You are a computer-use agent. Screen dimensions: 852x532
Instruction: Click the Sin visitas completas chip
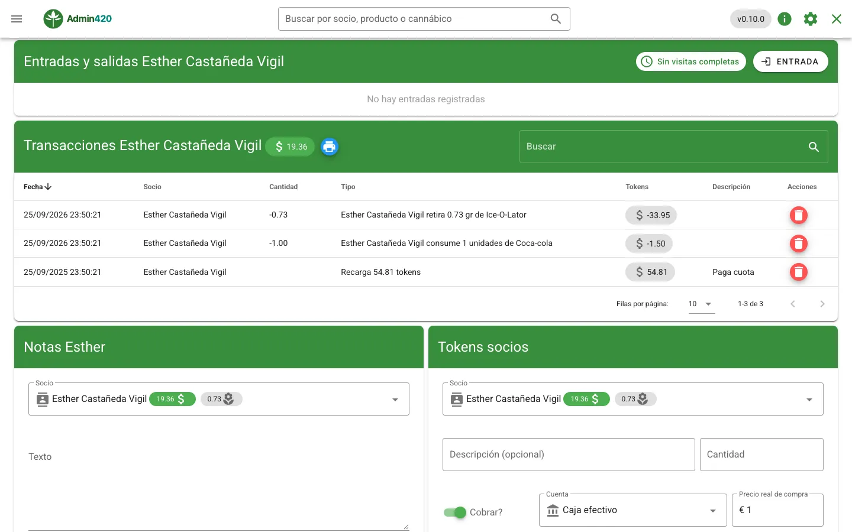click(691, 61)
